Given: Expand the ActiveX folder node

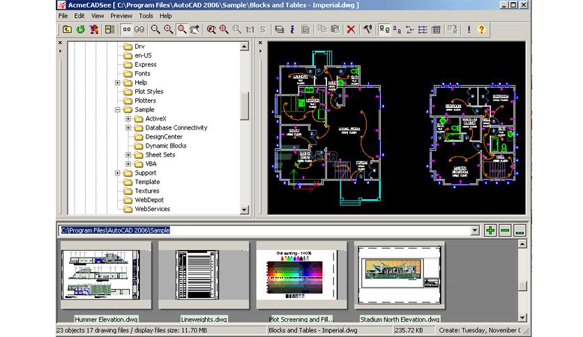Looking at the screenshot, I should tap(128, 119).
